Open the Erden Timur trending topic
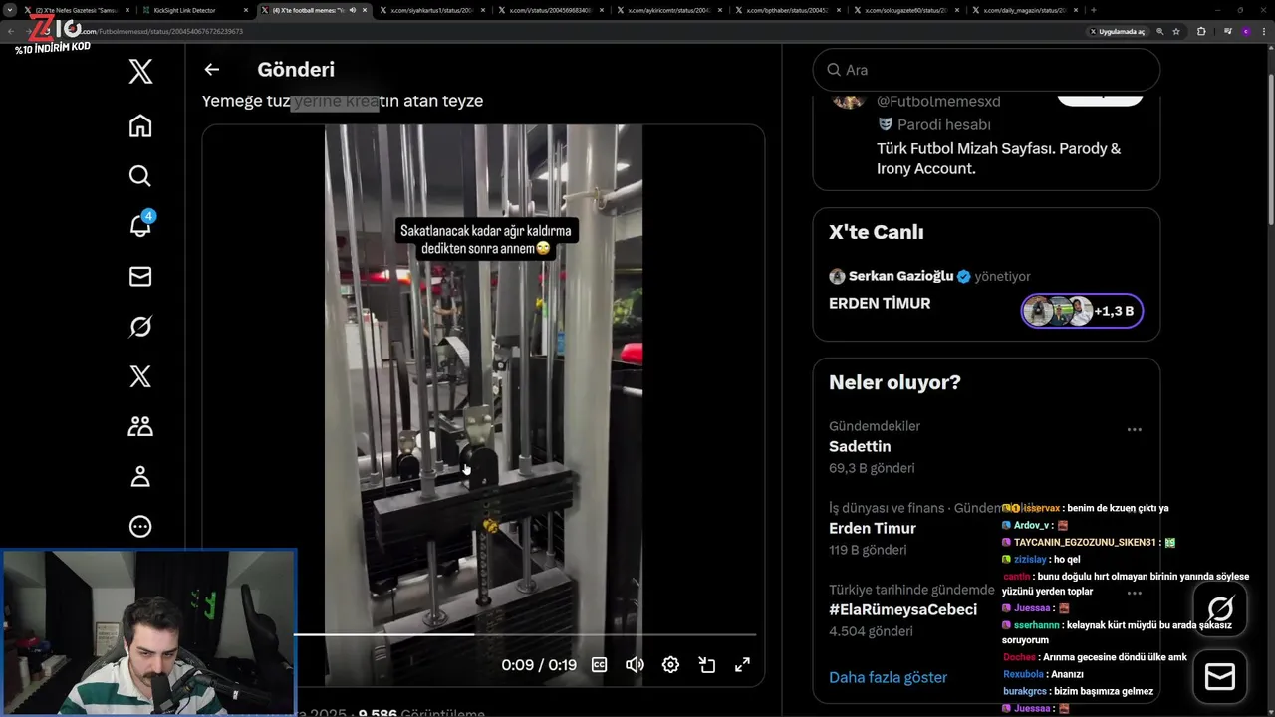Image resolution: width=1275 pixels, height=717 pixels. 873,529
